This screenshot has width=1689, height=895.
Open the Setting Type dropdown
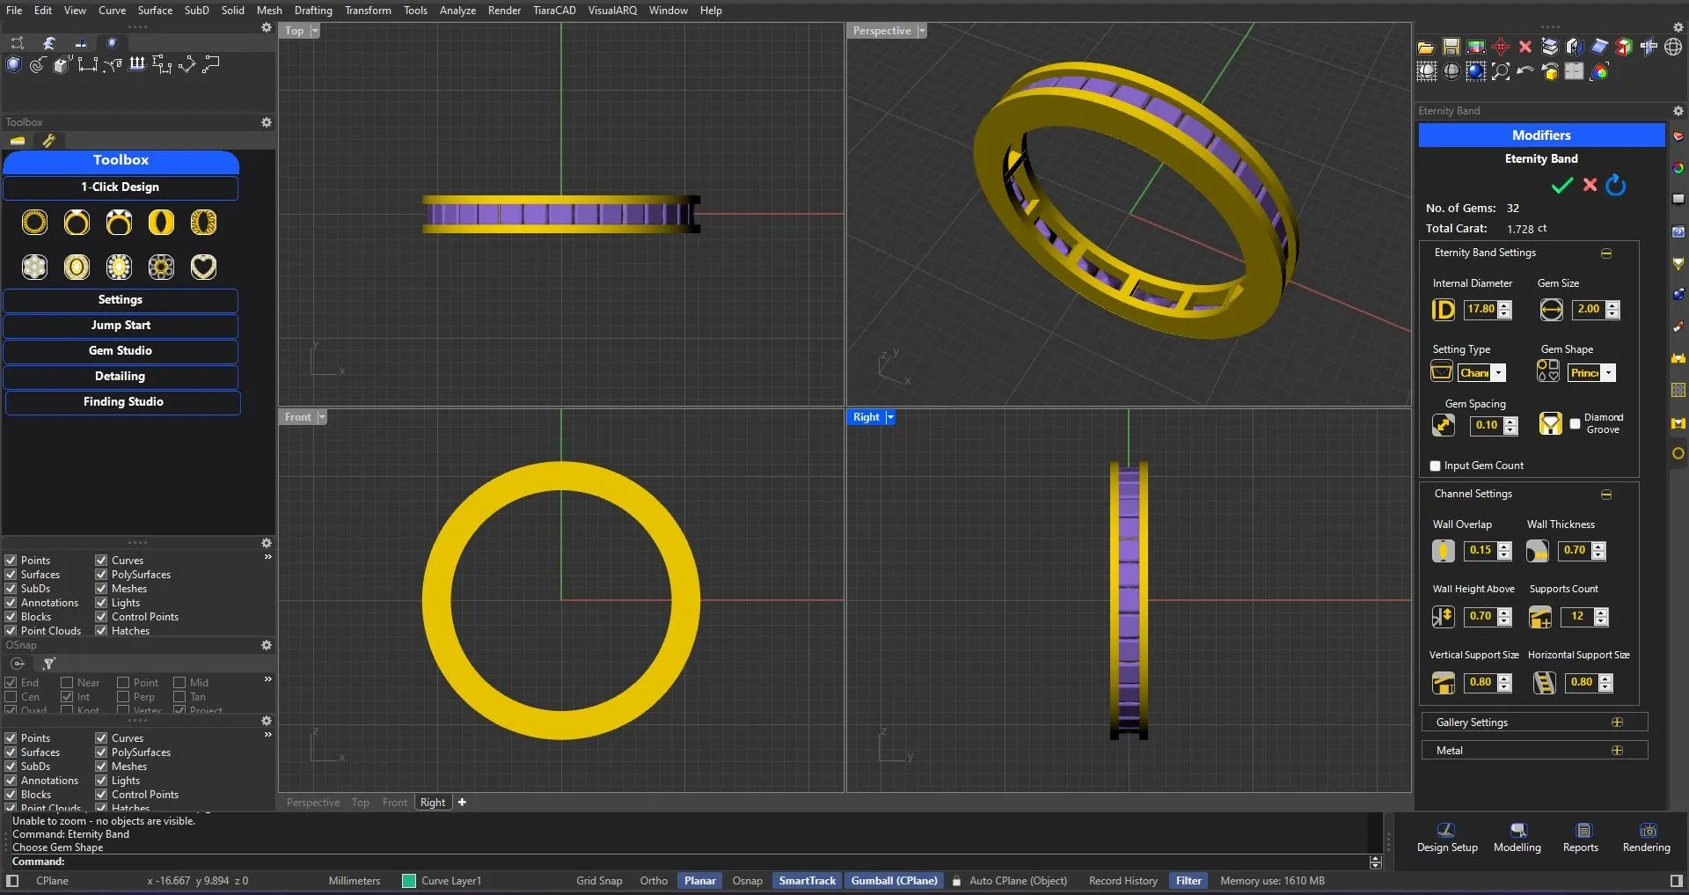[1498, 373]
